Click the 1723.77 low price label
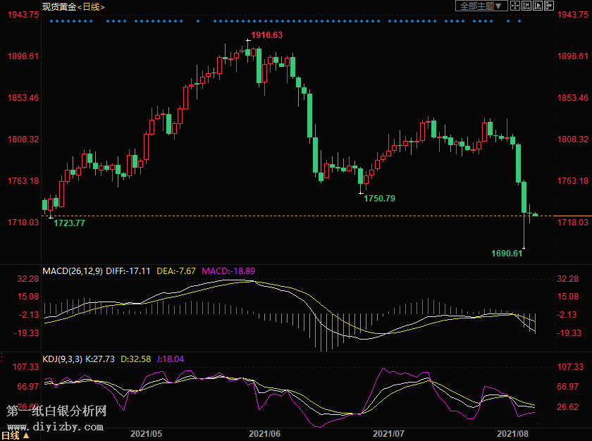The width and height of the screenshot is (592, 441). [x=69, y=223]
